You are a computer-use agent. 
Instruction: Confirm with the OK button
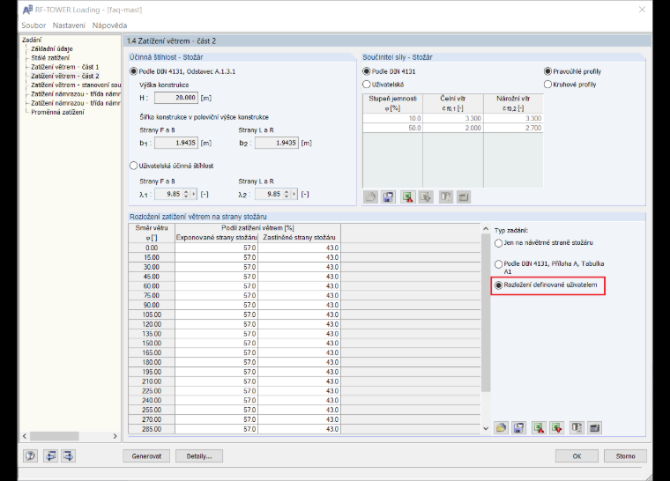tap(577, 456)
